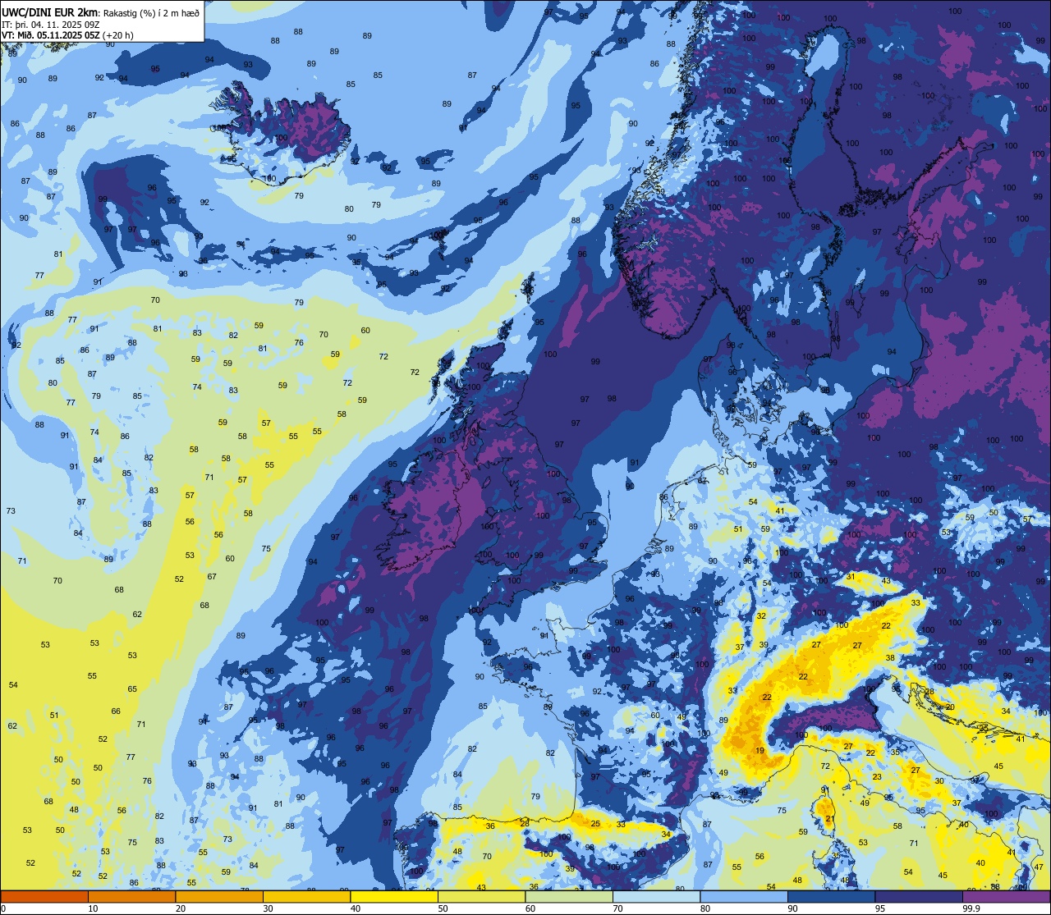Click the dark orange 0–10 legend swatch
This screenshot has height=915, width=1051.
click(x=44, y=896)
